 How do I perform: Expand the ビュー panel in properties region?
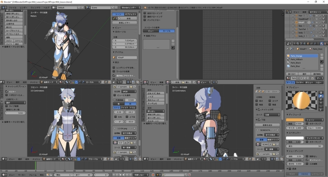click(114, 27)
